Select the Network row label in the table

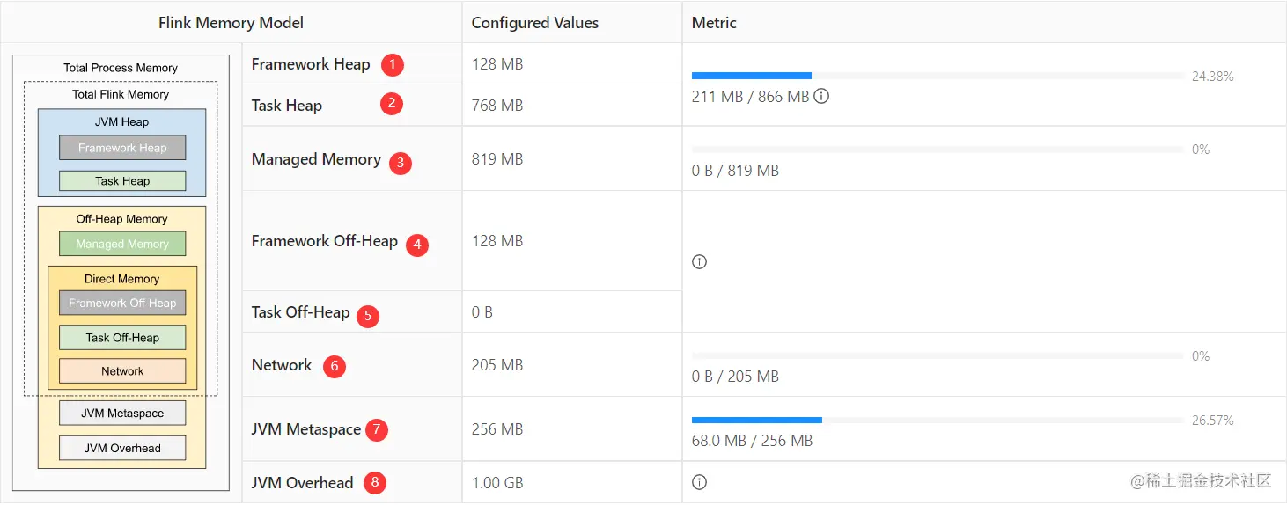coord(282,365)
